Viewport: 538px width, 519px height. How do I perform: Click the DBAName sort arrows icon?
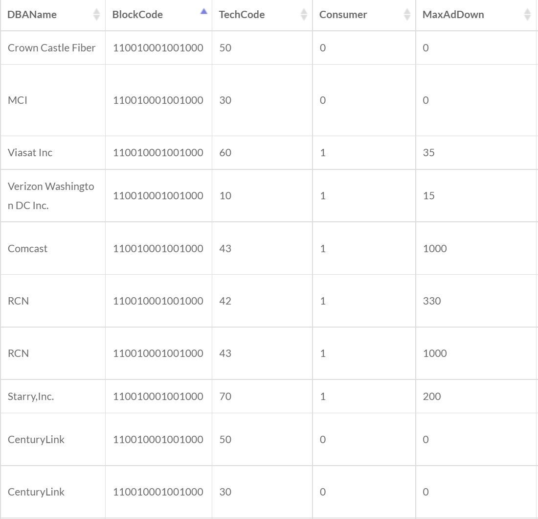(x=96, y=14)
